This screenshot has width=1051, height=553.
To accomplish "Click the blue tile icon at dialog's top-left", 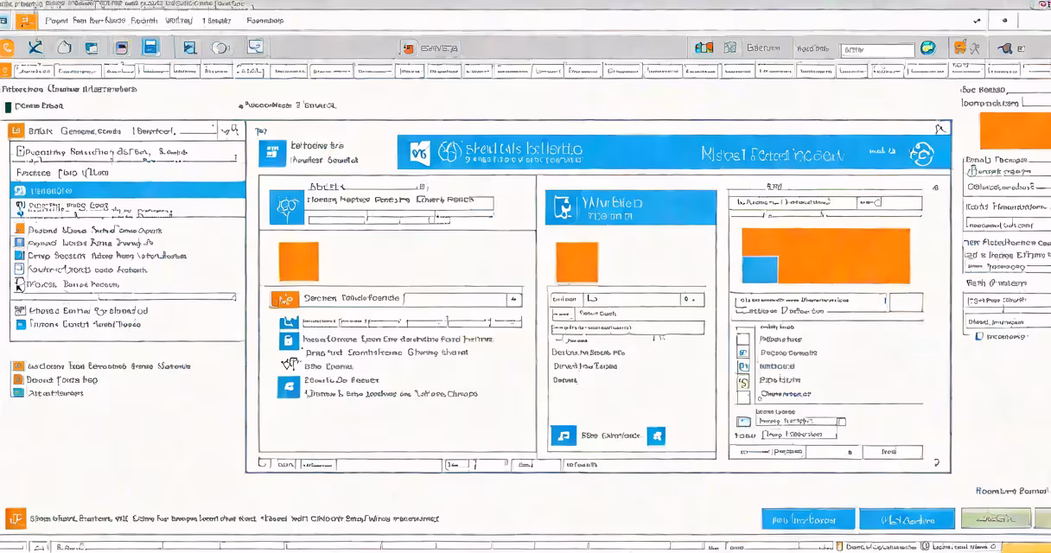I will click(271, 153).
